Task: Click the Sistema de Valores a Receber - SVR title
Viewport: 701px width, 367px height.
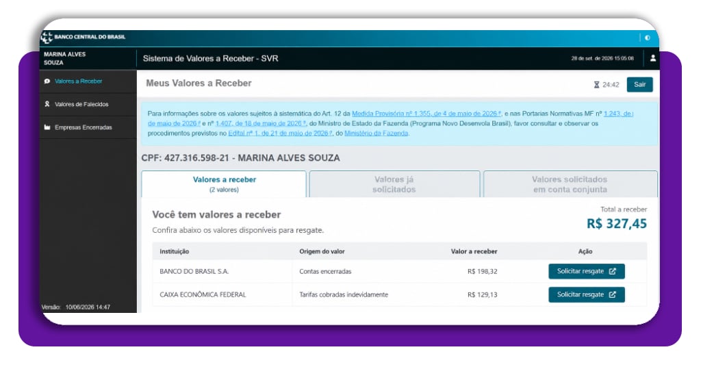Action: click(211, 59)
